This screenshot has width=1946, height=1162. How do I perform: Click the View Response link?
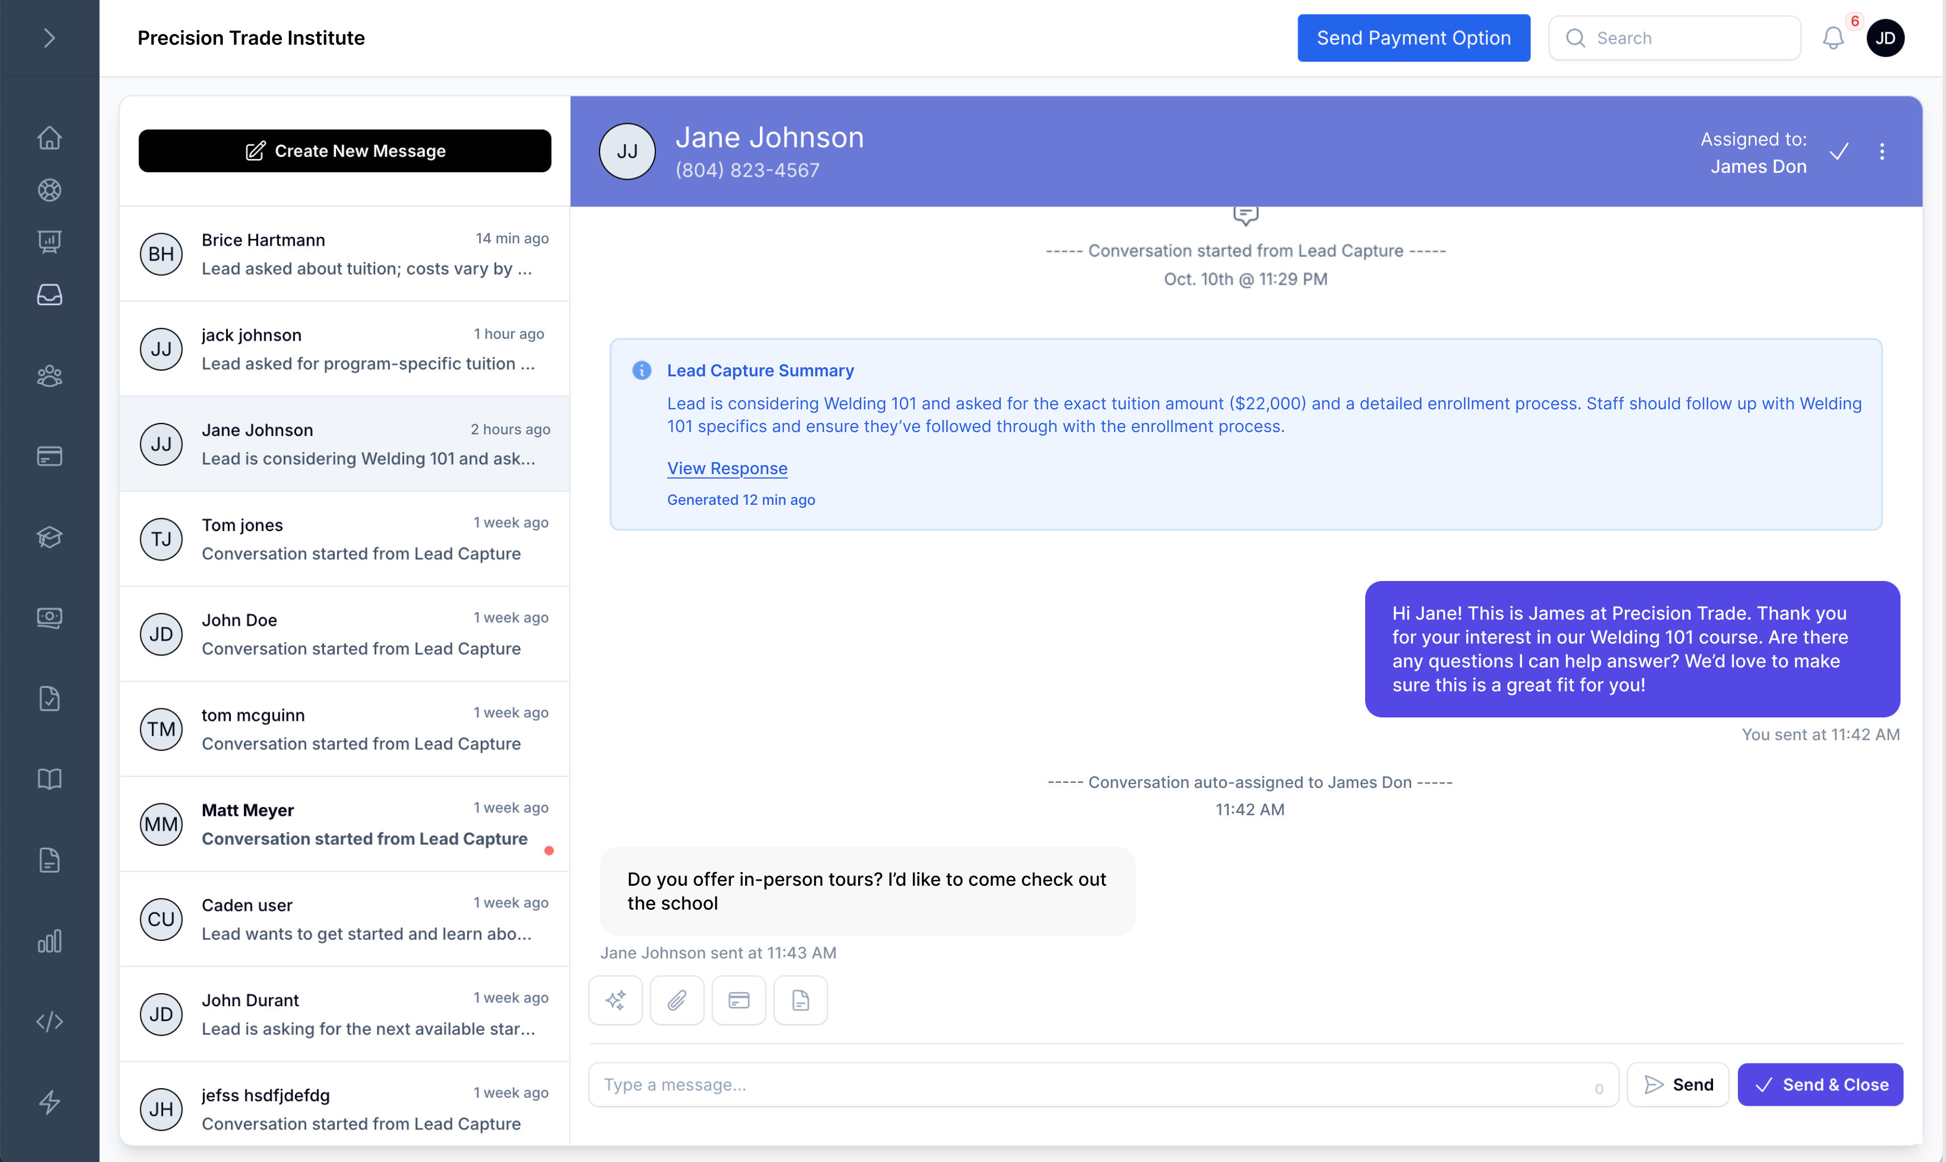[726, 468]
